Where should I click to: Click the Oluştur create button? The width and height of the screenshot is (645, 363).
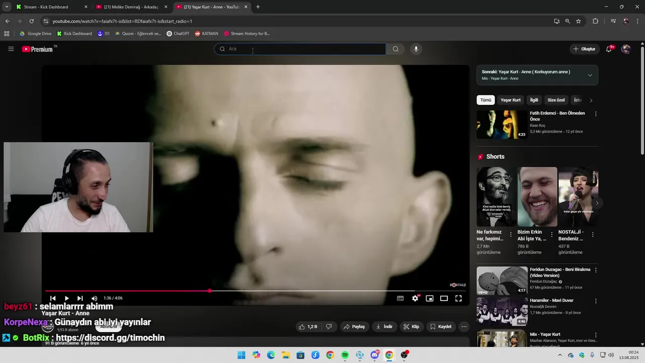pyautogui.click(x=585, y=49)
